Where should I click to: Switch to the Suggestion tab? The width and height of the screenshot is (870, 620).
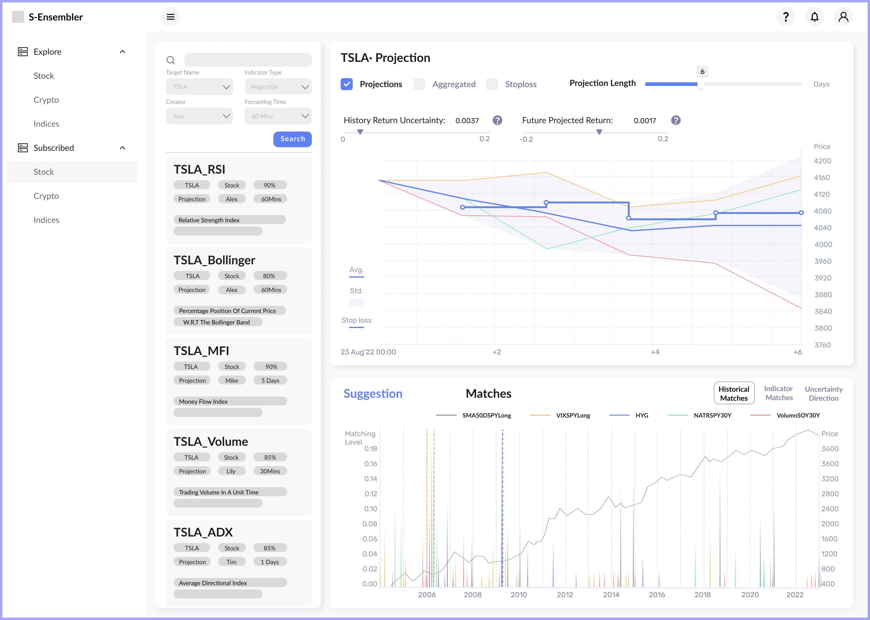[x=373, y=393]
